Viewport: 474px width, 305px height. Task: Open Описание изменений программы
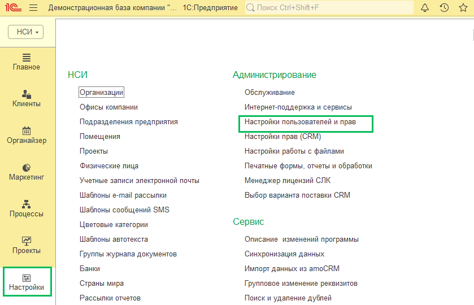tap(302, 239)
